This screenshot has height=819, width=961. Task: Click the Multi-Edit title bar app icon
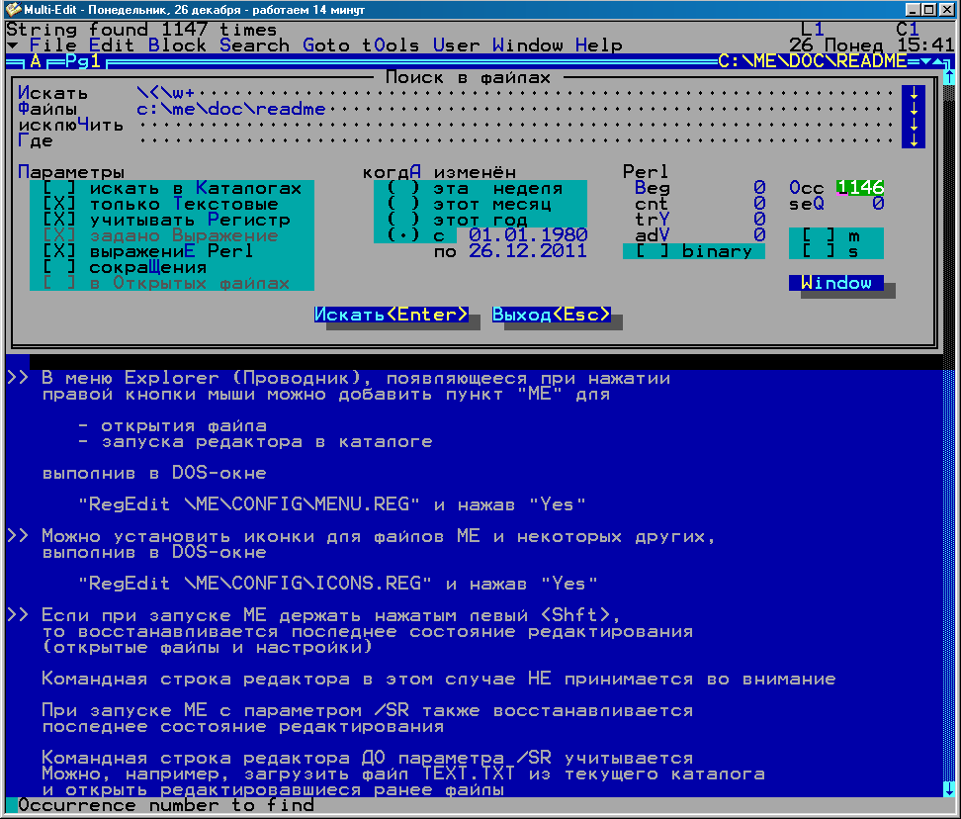pyautogui.click(x=12, y=9)
